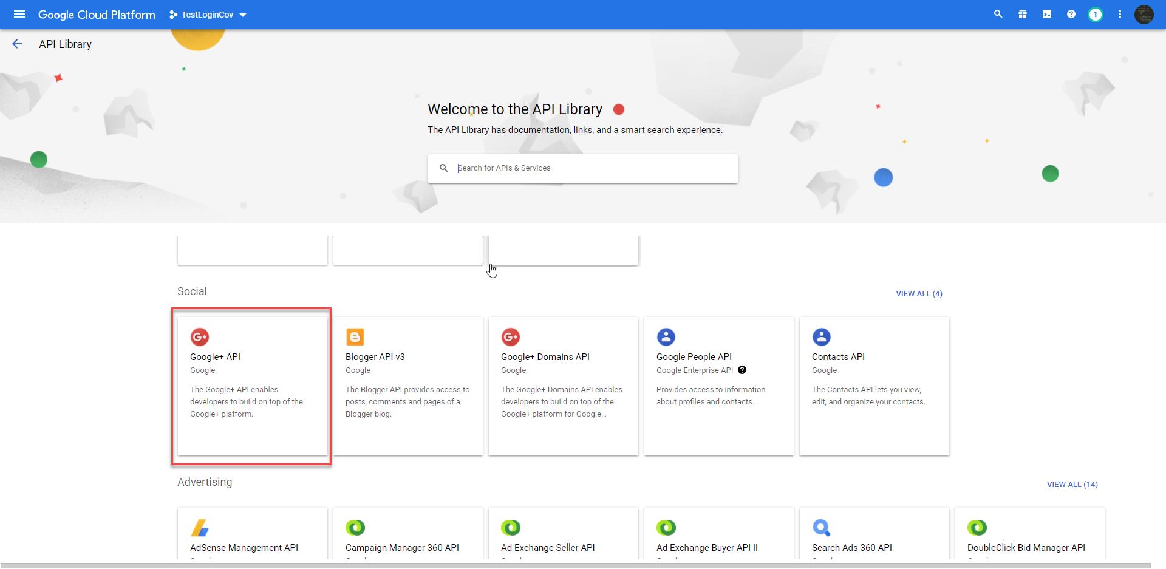
Task: Click the 'Google Enterprise API' label
Action: 695,370
